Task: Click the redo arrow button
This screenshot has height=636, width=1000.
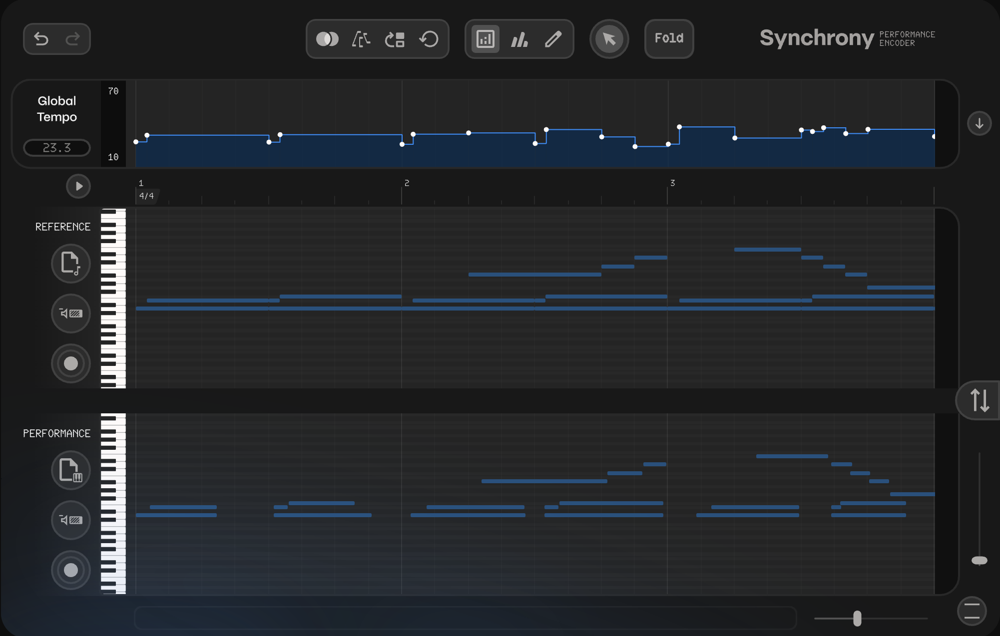Action: (x=73, y=39)
